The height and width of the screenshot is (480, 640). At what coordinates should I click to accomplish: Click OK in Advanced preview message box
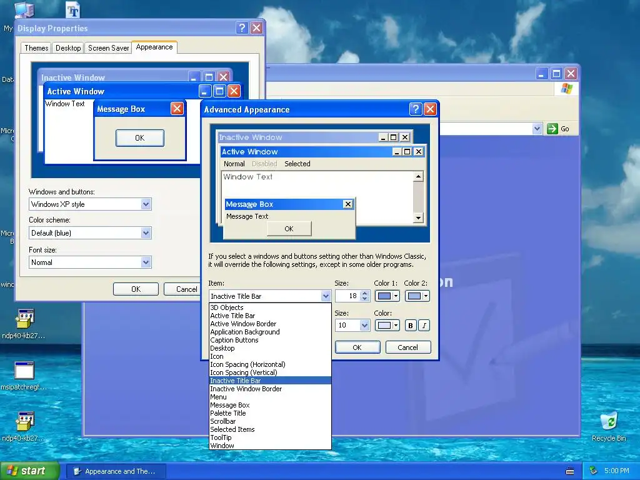[289, 229]
